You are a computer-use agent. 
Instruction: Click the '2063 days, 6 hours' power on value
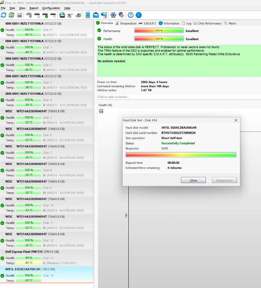click(154, 82)
